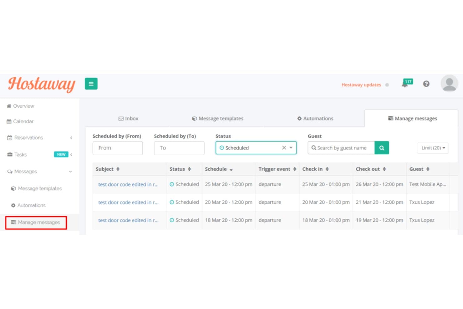
Task: Open the Limit (20) dropdown
Action: pos(433,148)
